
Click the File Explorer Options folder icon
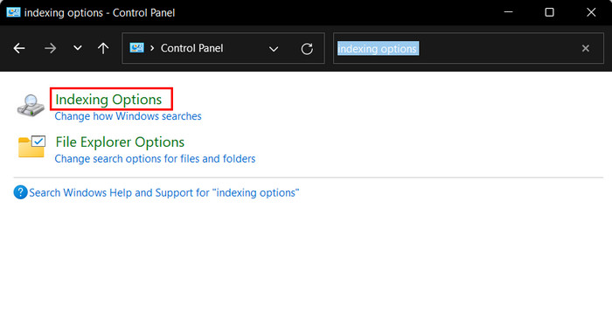click(x=31, y=147)
